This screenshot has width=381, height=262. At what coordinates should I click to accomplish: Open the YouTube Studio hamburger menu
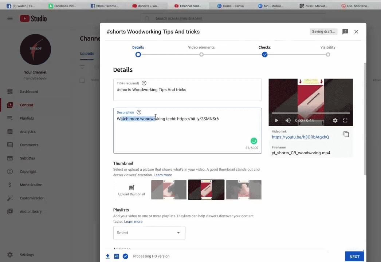click(x=10, y=19)
